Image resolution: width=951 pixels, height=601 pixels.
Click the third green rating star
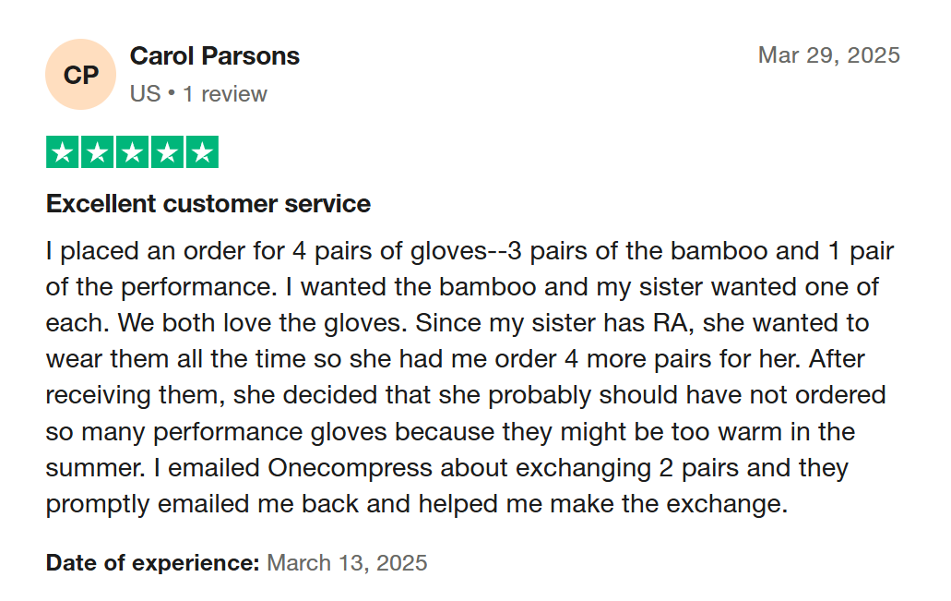(132, 152)
